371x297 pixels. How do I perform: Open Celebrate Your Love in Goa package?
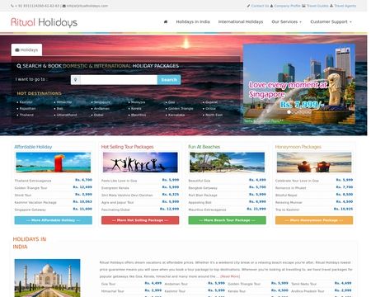(297, 181)
